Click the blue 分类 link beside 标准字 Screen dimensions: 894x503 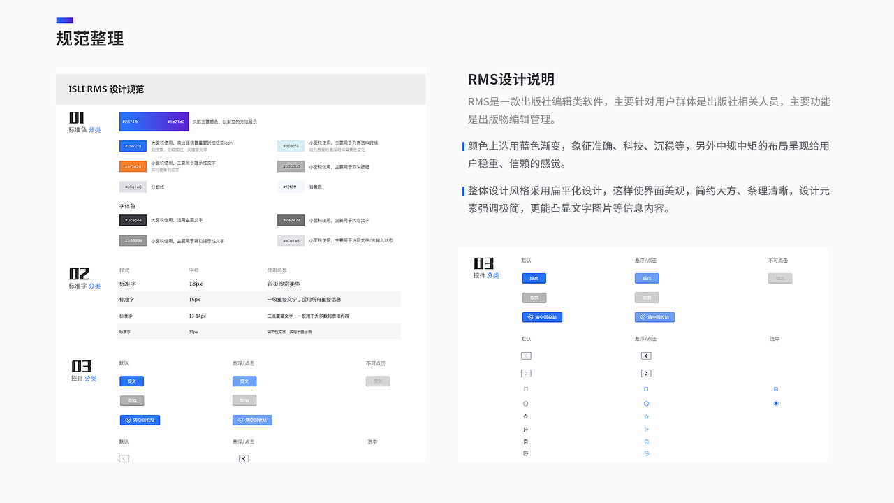click(x=95, y=286)
